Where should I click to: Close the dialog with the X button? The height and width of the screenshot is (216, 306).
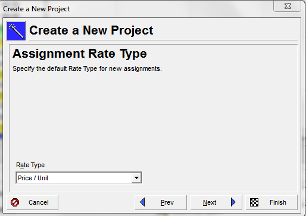[x=288, y=6]
